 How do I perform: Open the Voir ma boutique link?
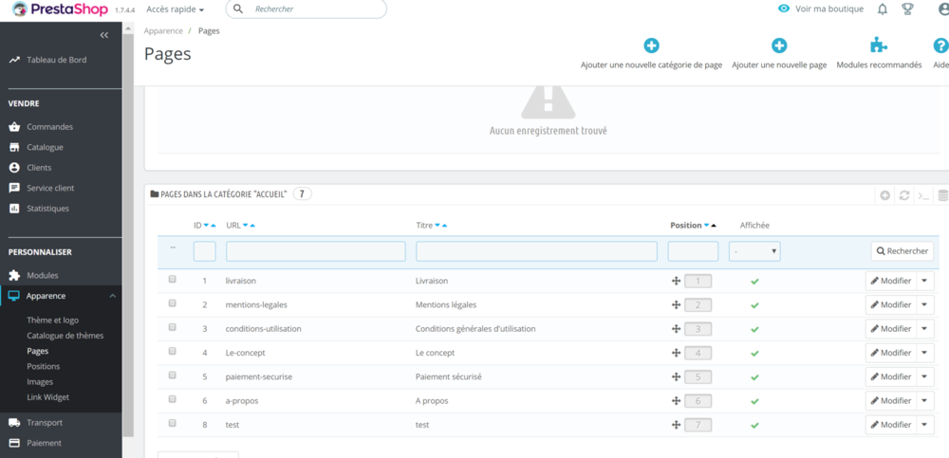point(829,9)
